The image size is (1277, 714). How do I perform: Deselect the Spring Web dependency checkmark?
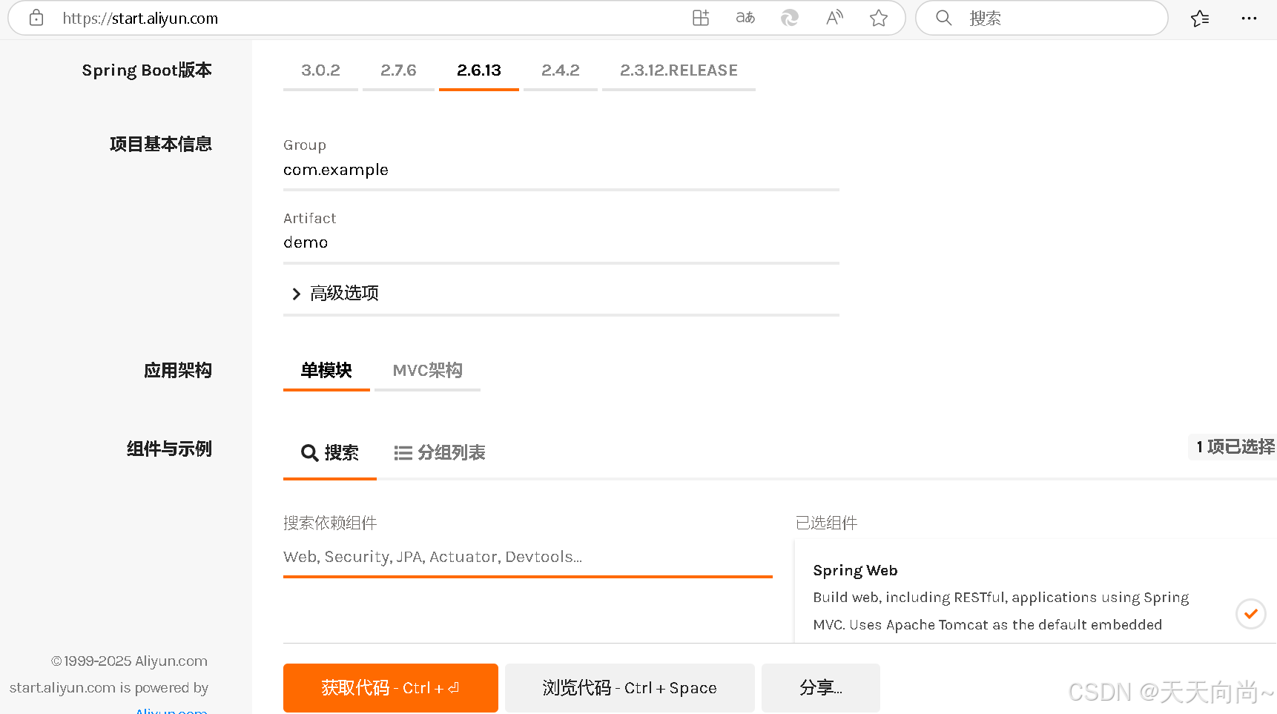point(1251,614)
